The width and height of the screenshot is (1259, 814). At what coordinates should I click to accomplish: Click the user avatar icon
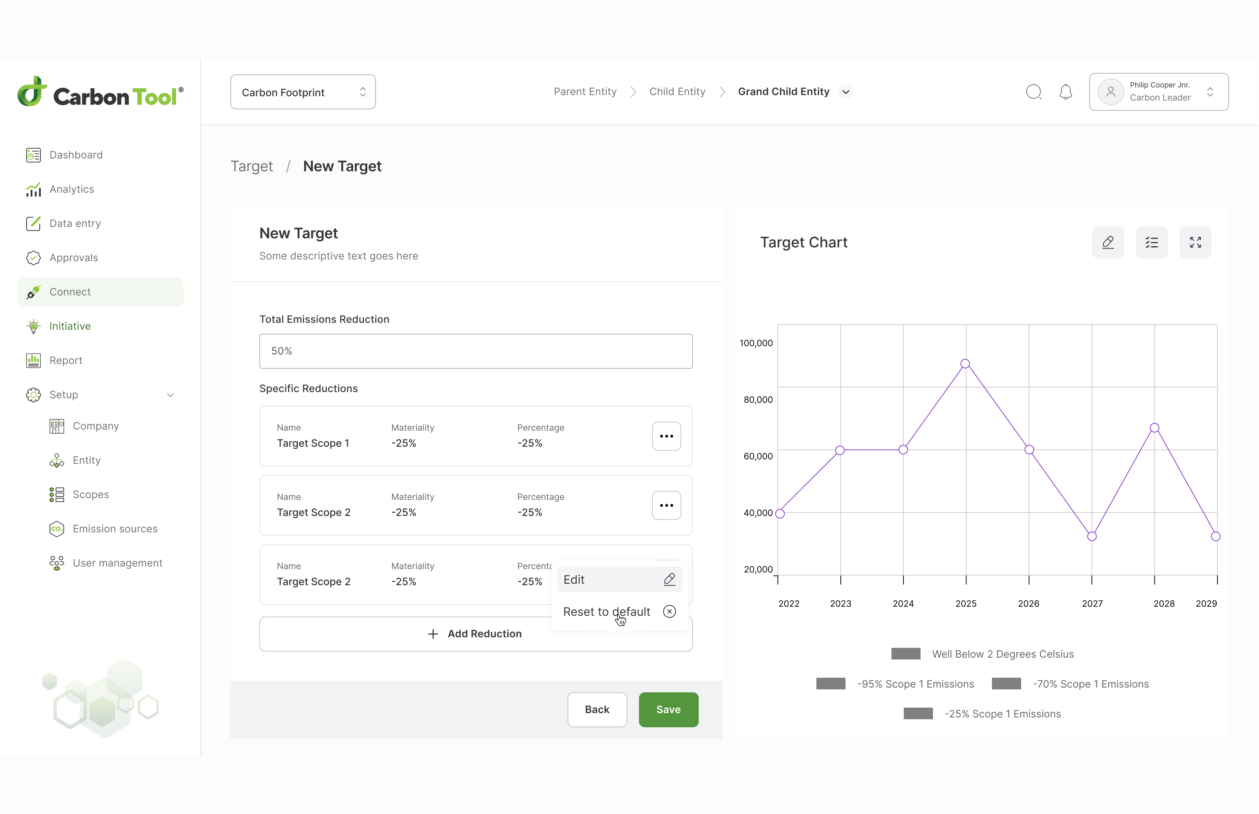tap(1110, 92)
